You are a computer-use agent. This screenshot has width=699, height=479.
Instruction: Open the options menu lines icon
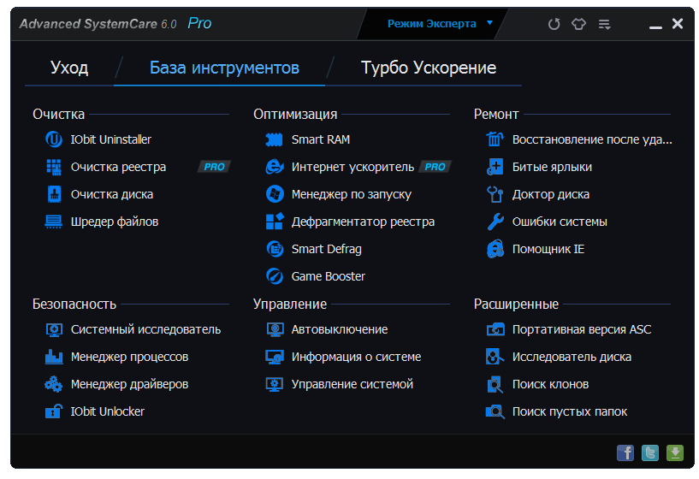[605, 24]
